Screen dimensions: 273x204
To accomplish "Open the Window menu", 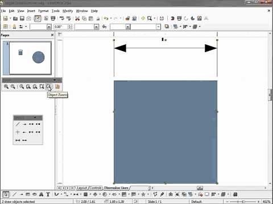I will pyautogui.click(x=82, y=11).
